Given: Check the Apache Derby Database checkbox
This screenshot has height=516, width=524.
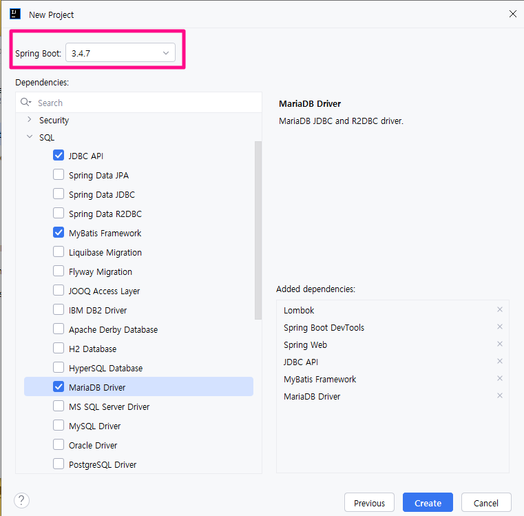Looking at the screenshot, I should 59,329.
